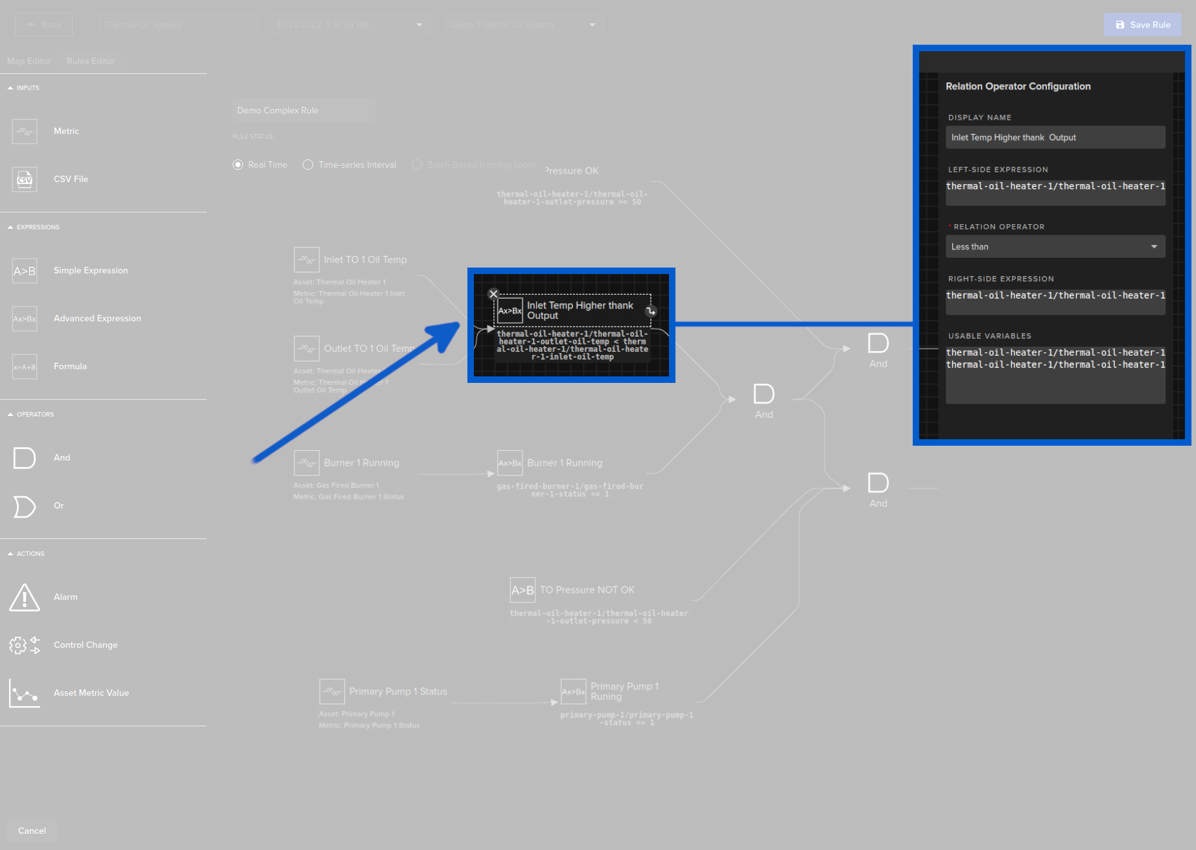Switch to the Map Editor tab
This screenshot has height=850, width=1196.
click(29, 61)
